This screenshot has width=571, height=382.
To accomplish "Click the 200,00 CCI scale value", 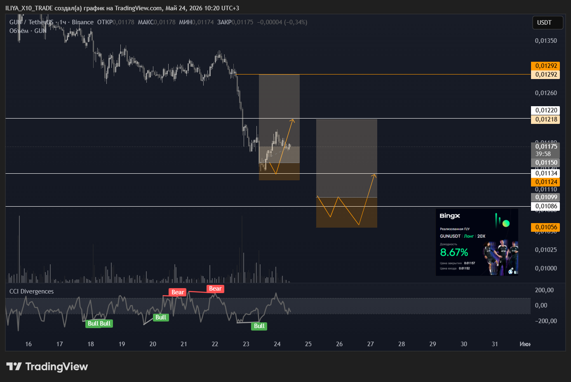I will pyautogui.click(x=544, y=290).
